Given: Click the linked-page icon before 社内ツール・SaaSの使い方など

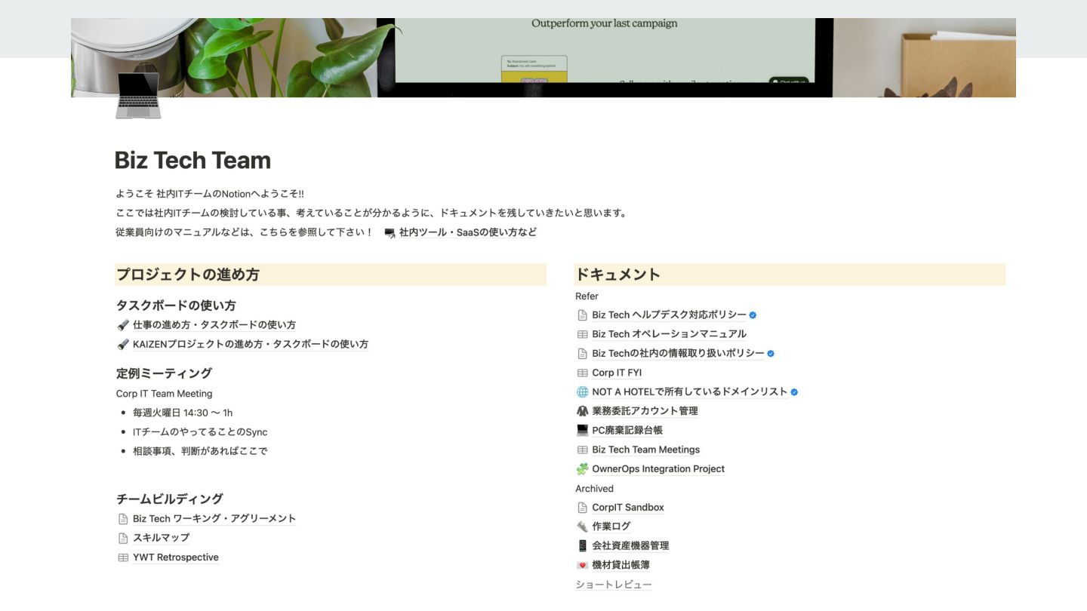Looking at the screenshot, I should 390,233.
